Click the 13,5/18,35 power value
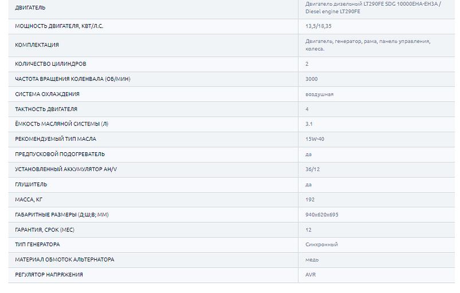The image size is (460, 293). click(317, 26)
